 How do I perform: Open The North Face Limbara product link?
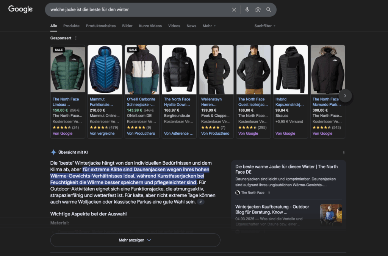tap(66, 102)
